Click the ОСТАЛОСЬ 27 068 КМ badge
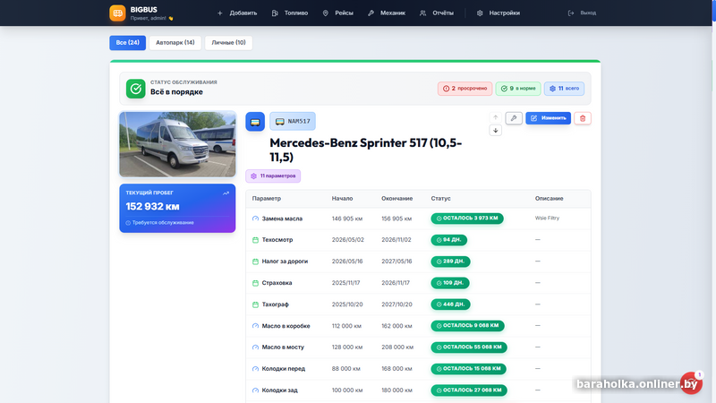The width and height of the screenshot is (716, 403). 469,390
